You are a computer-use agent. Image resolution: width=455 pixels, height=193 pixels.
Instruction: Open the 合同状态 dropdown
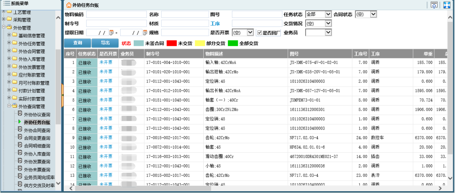coord(366,14)
